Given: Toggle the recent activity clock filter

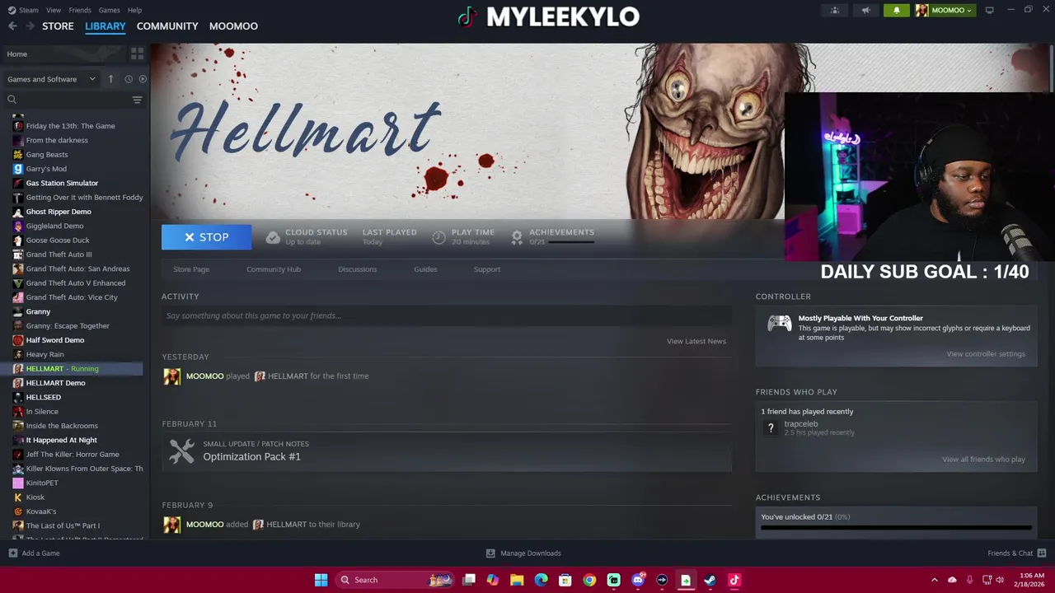Looking at the screenshot, I should coord(129,79).
